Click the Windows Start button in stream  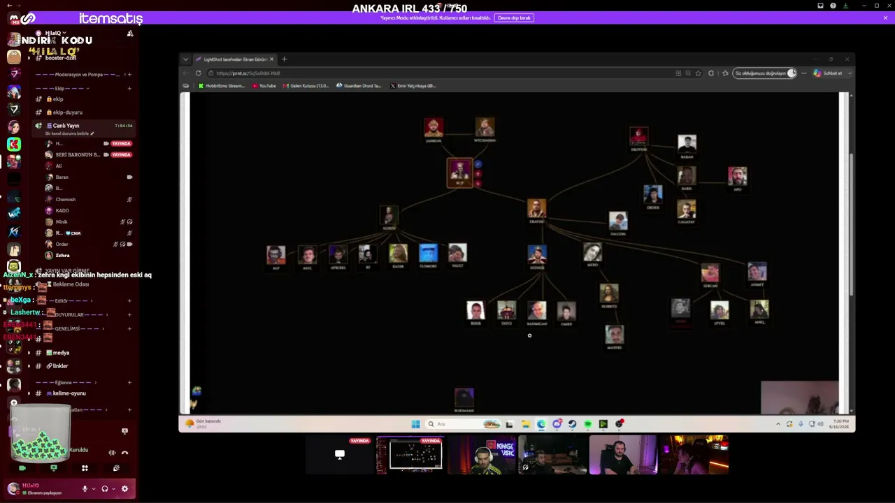tap(415, 424)
